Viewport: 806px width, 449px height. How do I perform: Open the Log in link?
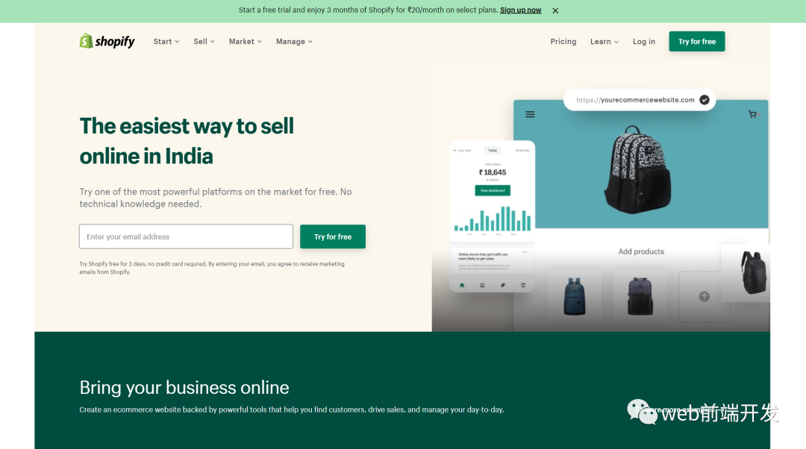(x=643, y=42)
